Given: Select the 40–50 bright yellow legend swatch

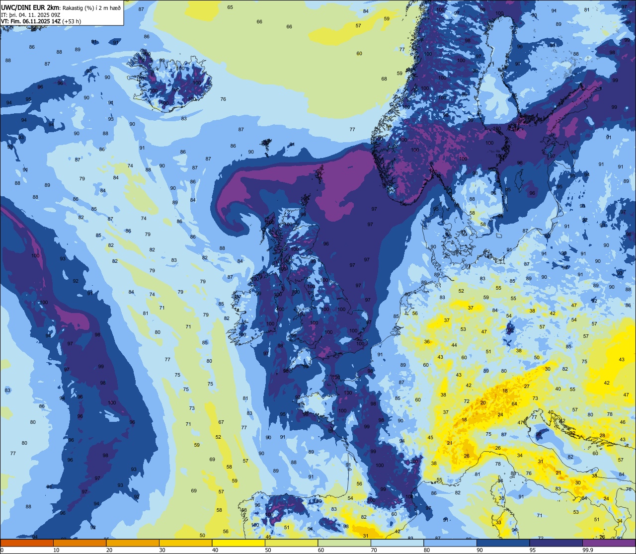Looking at the screenshot, I should (x=238, y=543).
